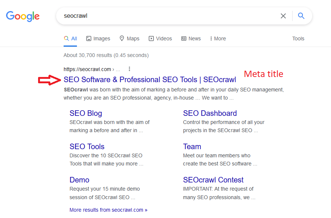Select the News icon
This screenshot has height=218, width=331.
[x=183, y=38]
